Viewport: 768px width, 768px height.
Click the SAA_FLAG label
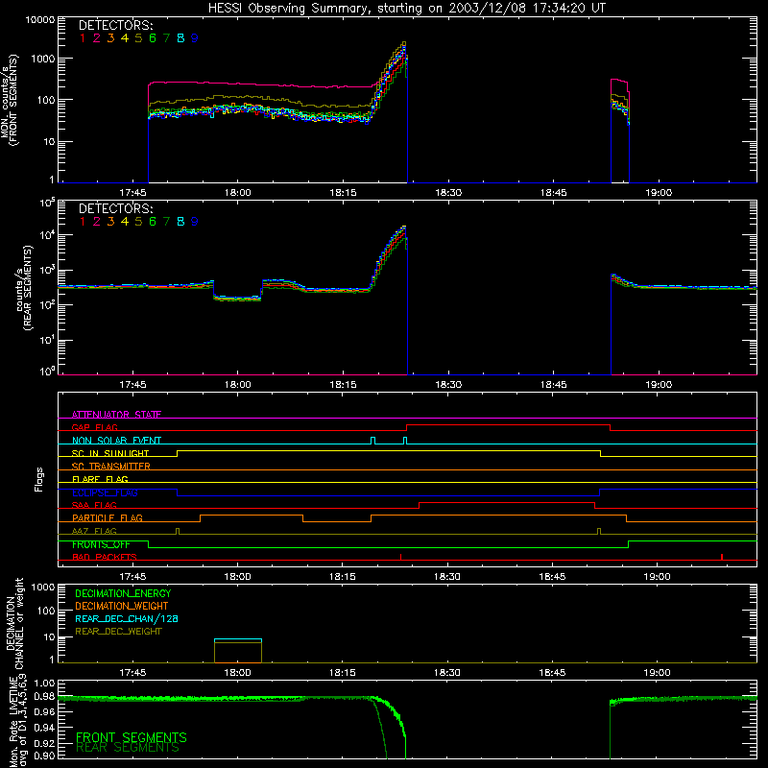(x=94, y=505)
